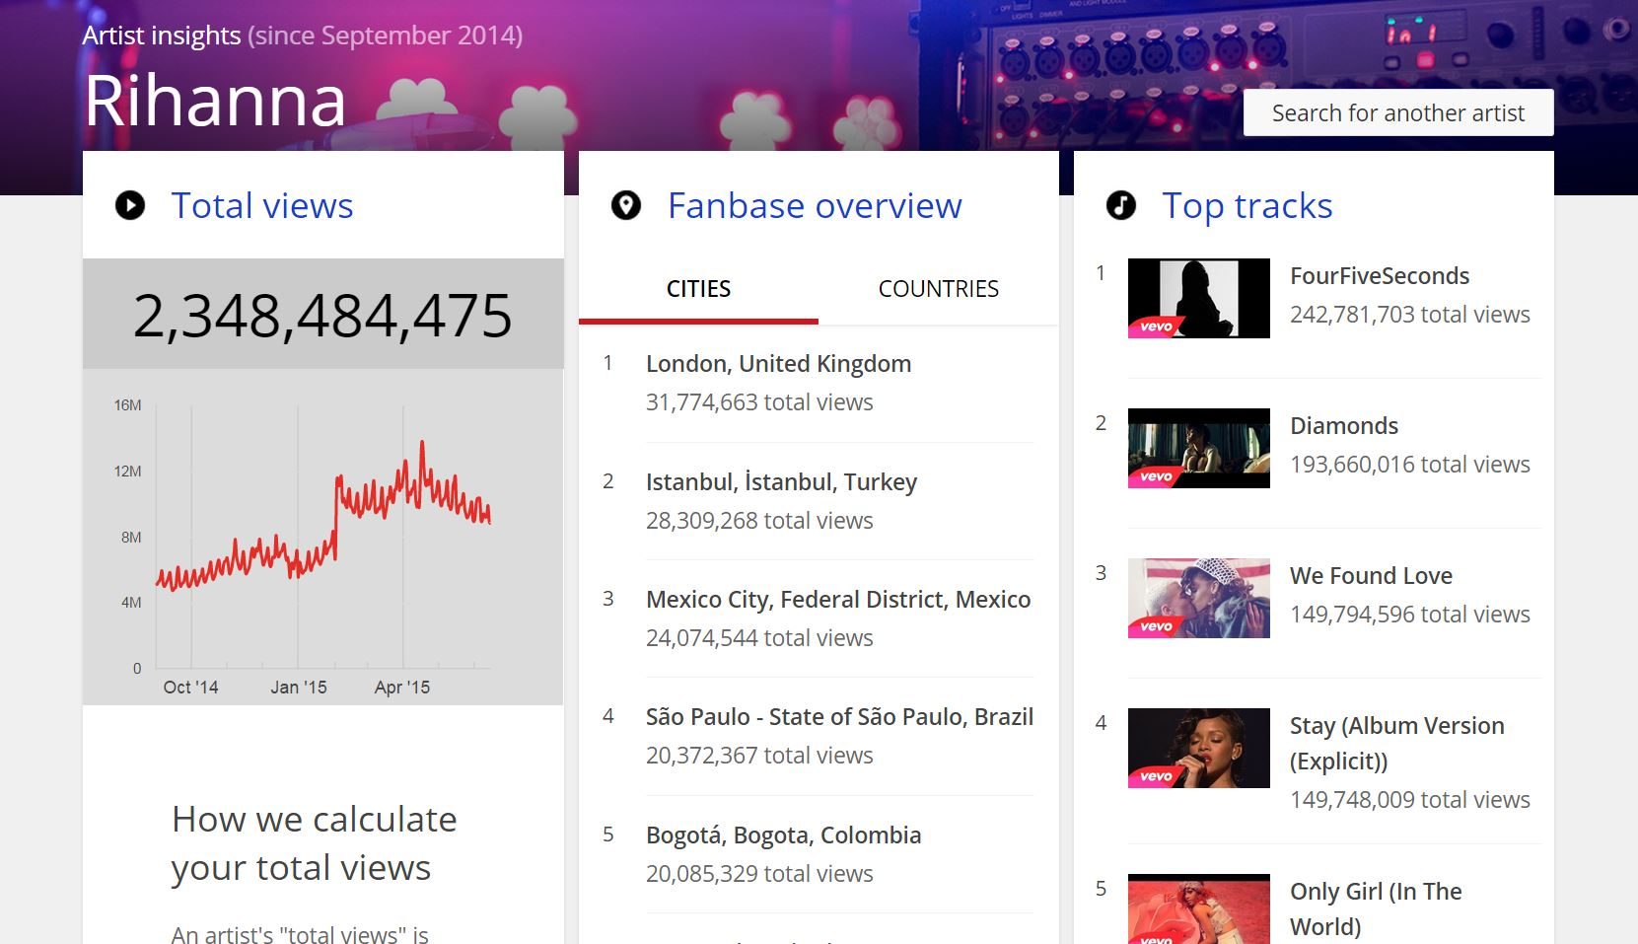Select London, United Kingdom in city rankings

pos(778,363)
